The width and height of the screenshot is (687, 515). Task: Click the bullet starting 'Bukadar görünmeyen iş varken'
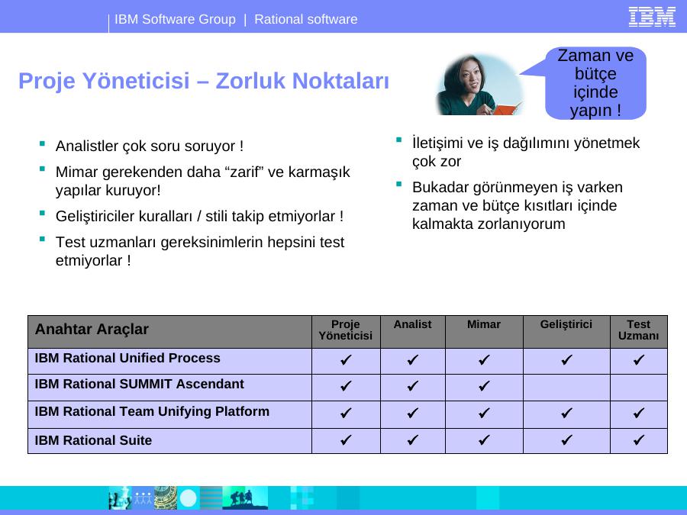click(517, 205)
